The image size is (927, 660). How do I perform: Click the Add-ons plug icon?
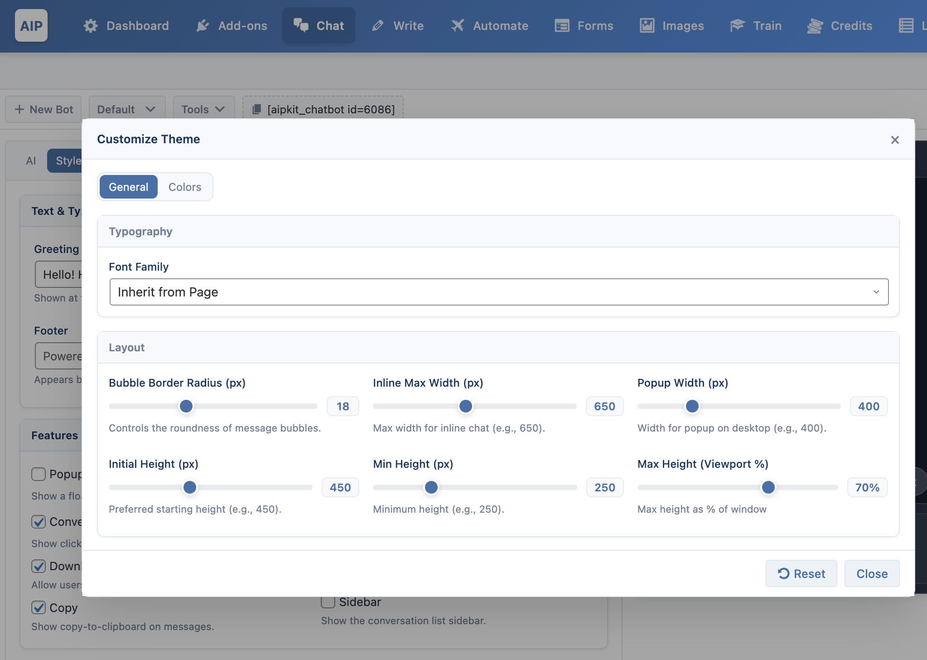point(203,26)
